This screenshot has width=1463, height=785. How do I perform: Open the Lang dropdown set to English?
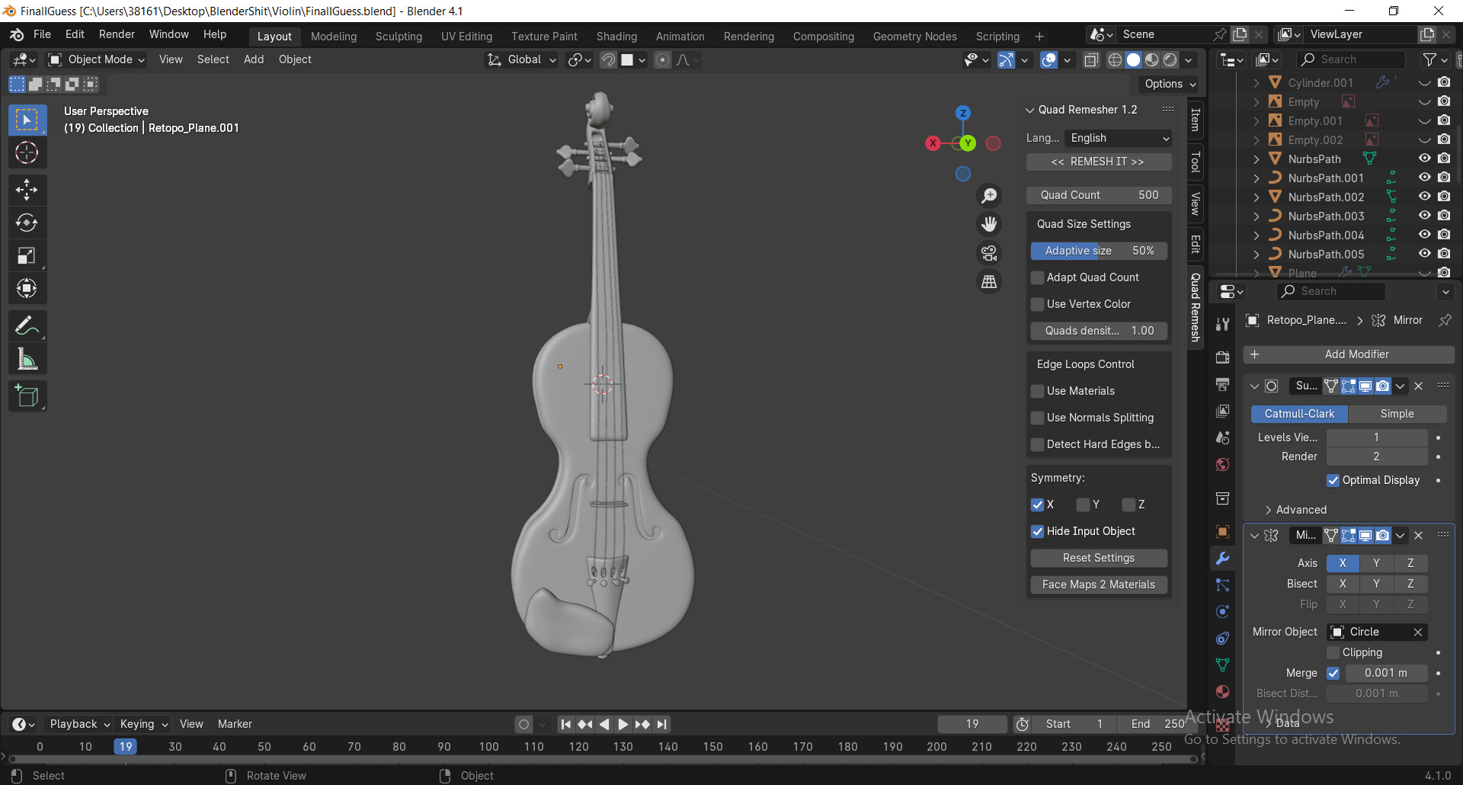click(x=1118, y=138)
